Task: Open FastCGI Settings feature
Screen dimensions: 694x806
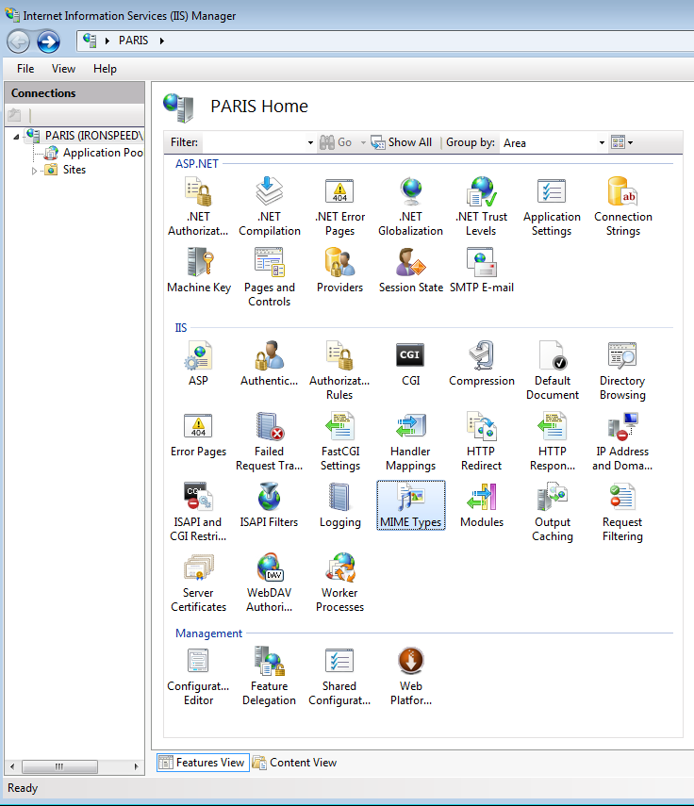Action: [340, 441]
